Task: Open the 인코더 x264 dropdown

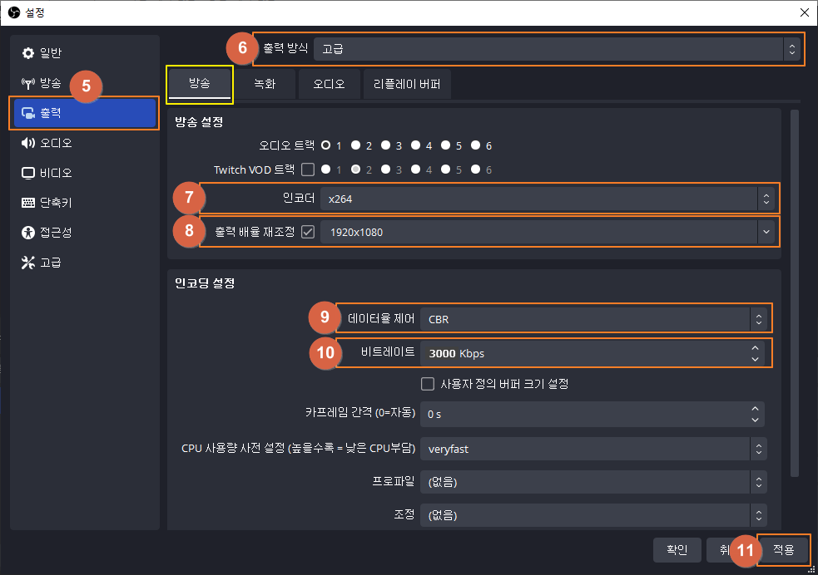Action: click(x=548, y=199)
